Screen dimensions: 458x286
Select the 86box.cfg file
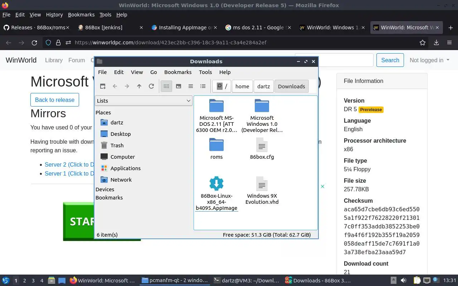(x=262, y=149)
